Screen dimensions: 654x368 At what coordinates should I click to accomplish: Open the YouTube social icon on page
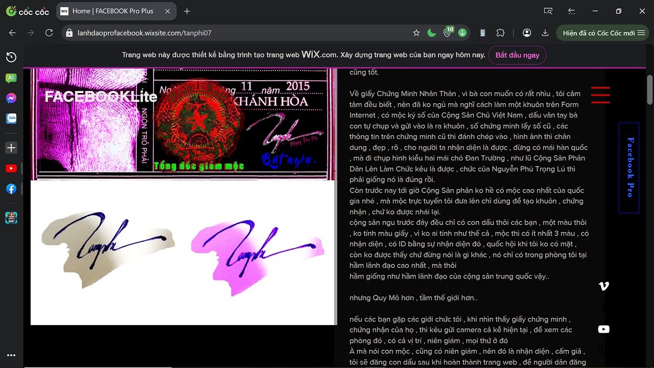603,329
